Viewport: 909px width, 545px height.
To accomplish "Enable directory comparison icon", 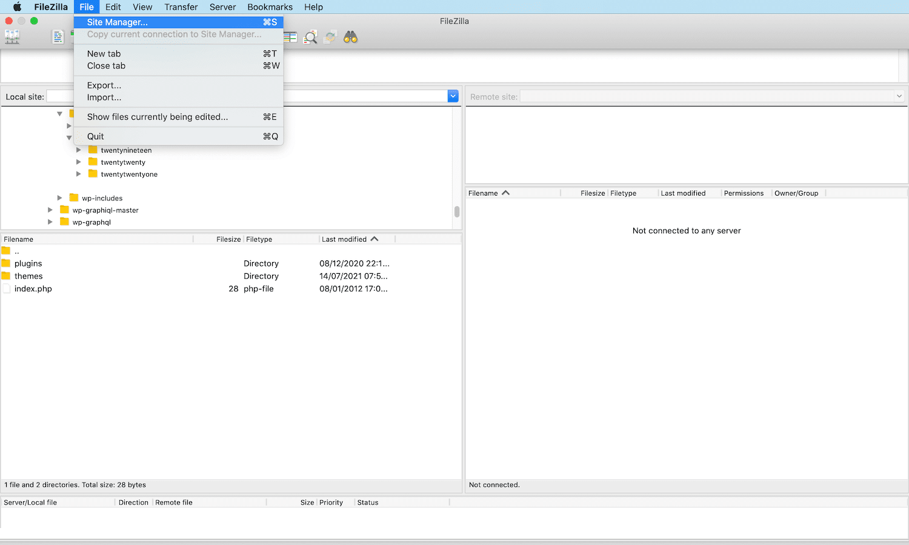I will [x=290, y=36].
